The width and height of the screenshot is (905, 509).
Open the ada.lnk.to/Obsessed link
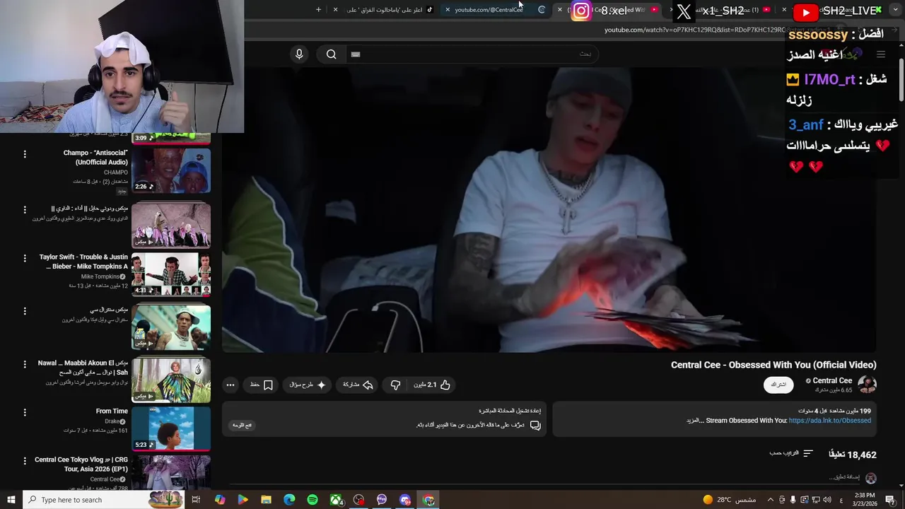830,421
